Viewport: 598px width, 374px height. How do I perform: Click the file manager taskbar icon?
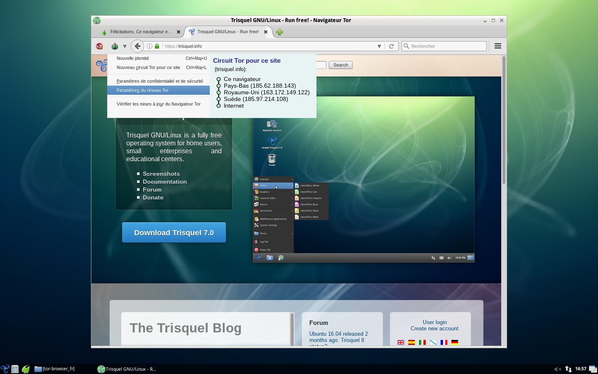(15, 369)
